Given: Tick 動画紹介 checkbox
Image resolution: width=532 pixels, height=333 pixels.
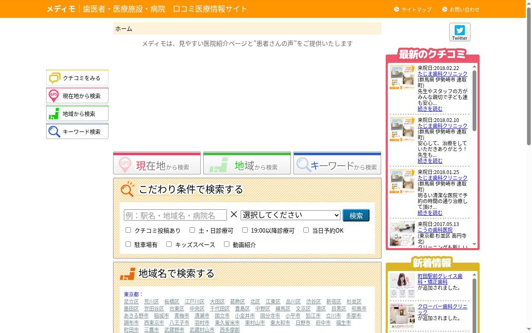Looking at the screenshot, I should 227,244.
